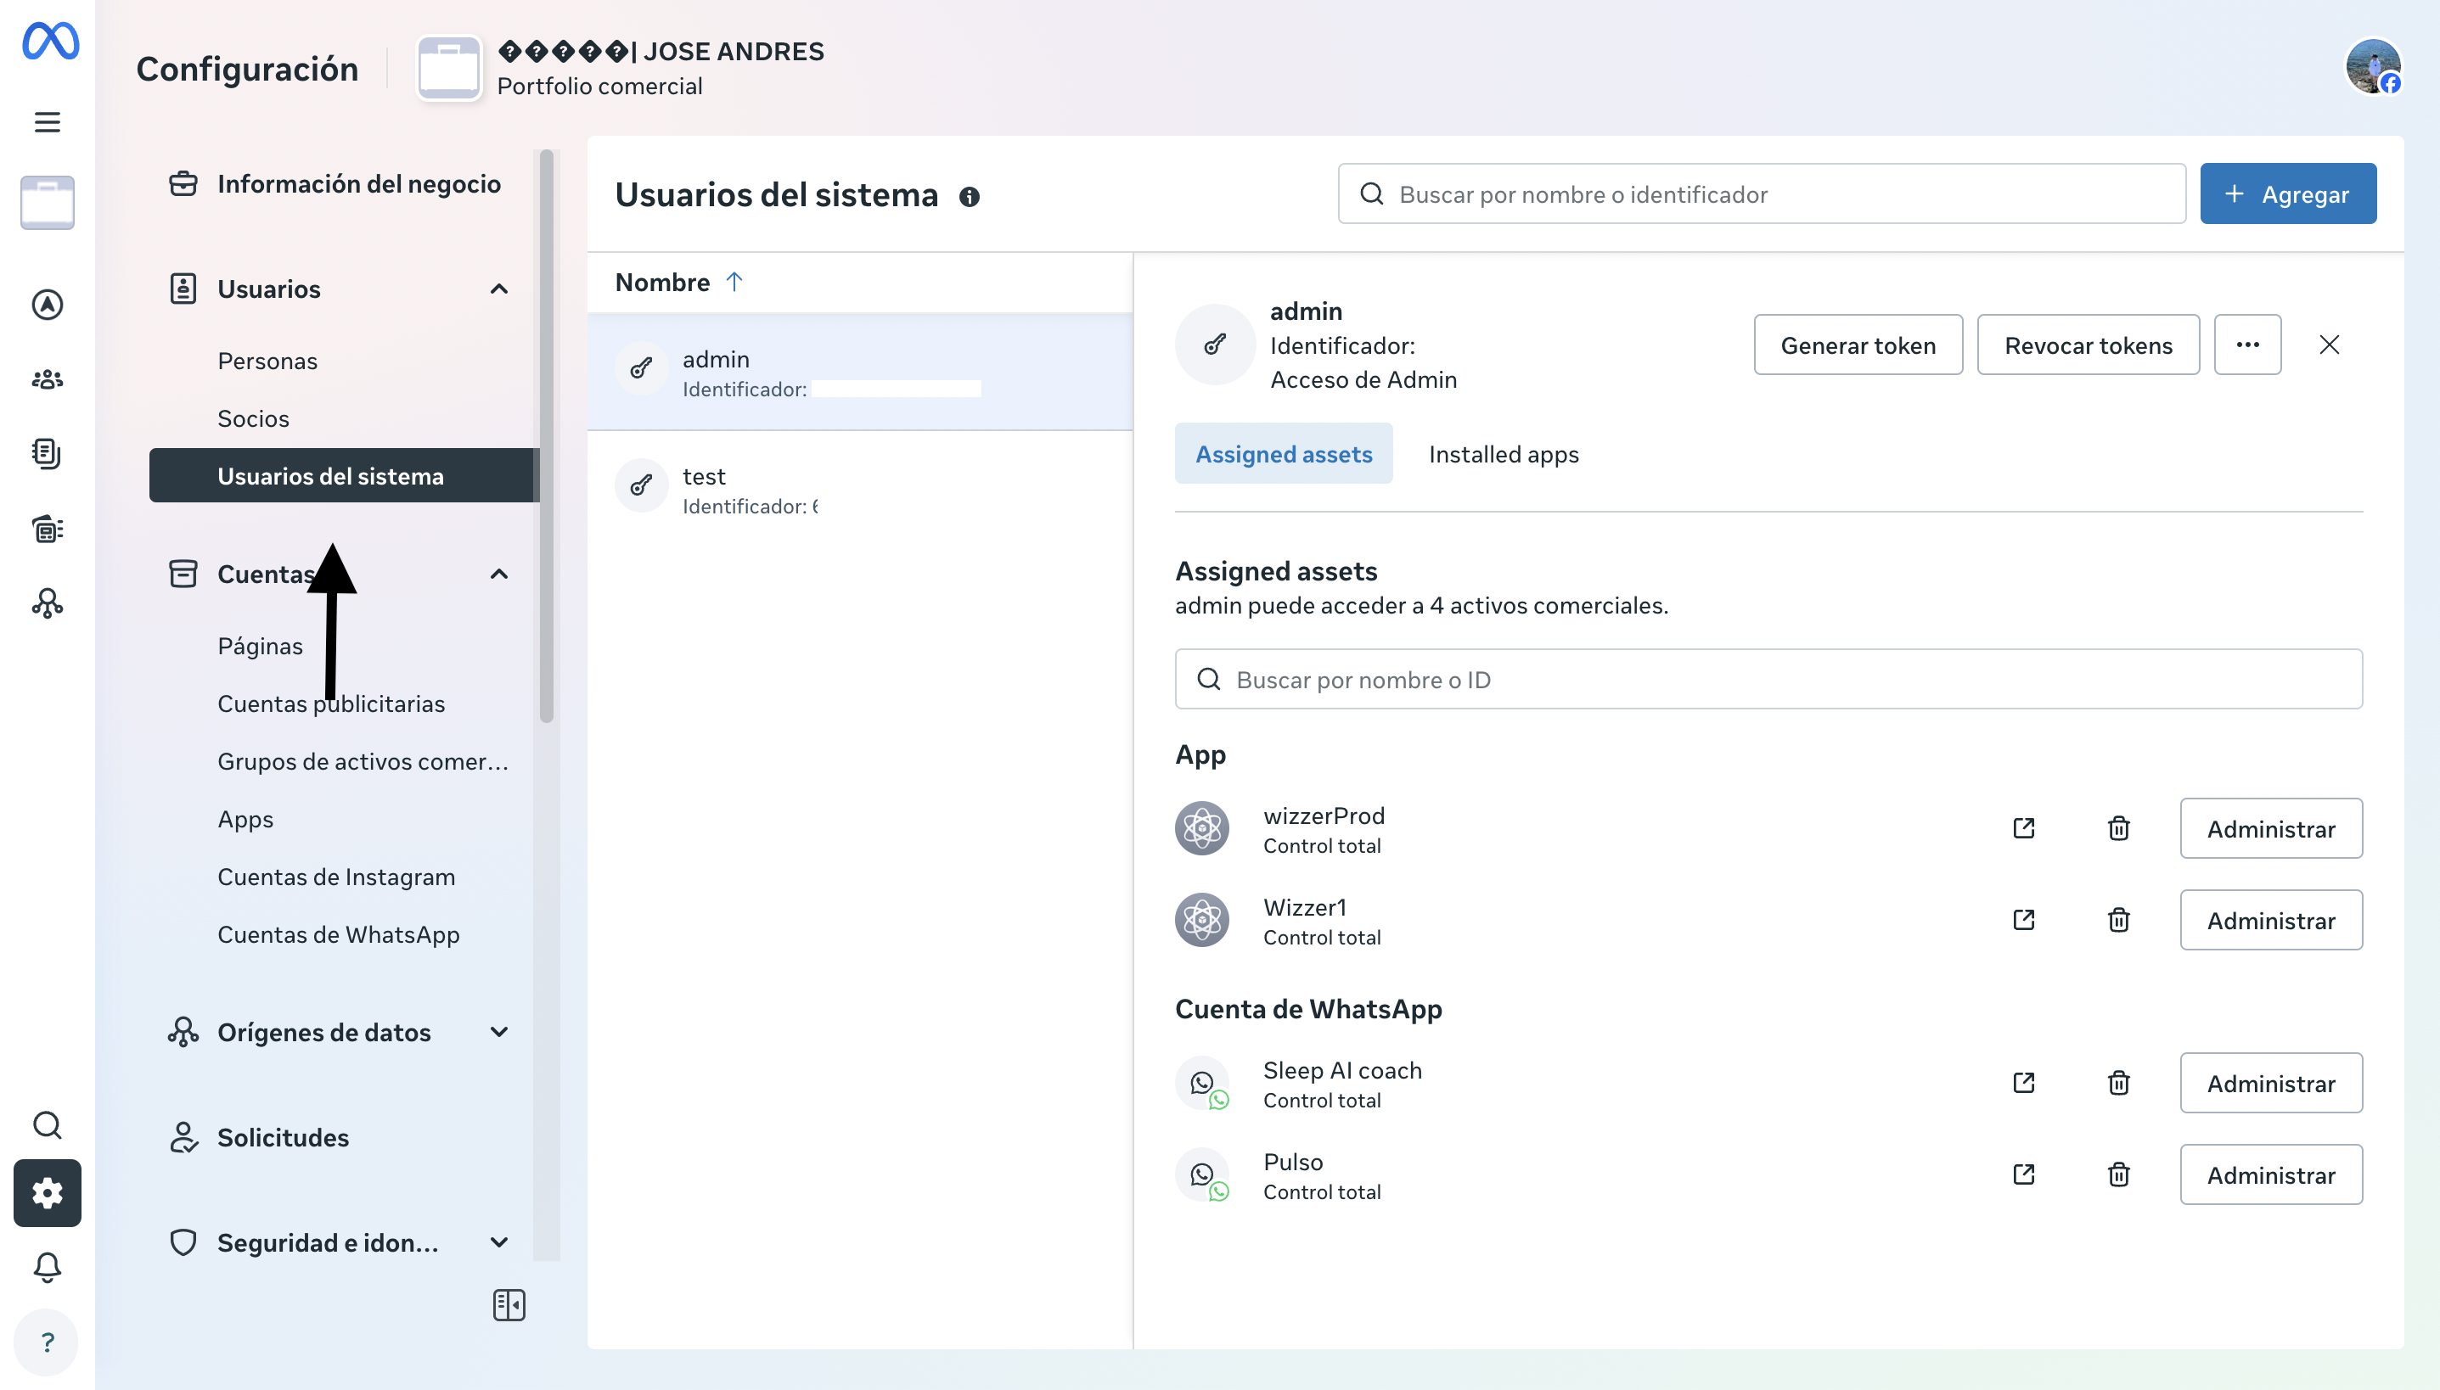
Task: Open Wizzer1 app in new window
Action: [x=2024, y=919]
